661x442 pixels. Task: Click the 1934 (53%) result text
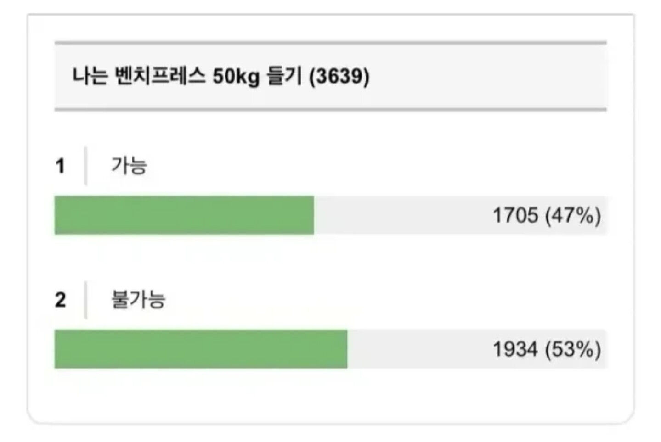coord(547,349)
